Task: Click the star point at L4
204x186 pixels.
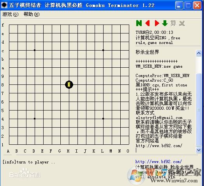Action: [x=103, y=119]
